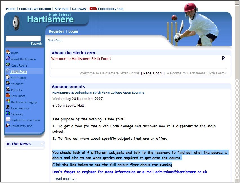
Task: Click the document icon in About section
Action: [x=224, y=58]
